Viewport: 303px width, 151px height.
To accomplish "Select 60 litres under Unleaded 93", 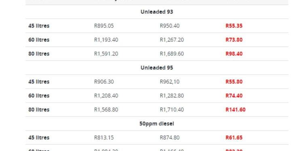I will click(x=39, y=40).
